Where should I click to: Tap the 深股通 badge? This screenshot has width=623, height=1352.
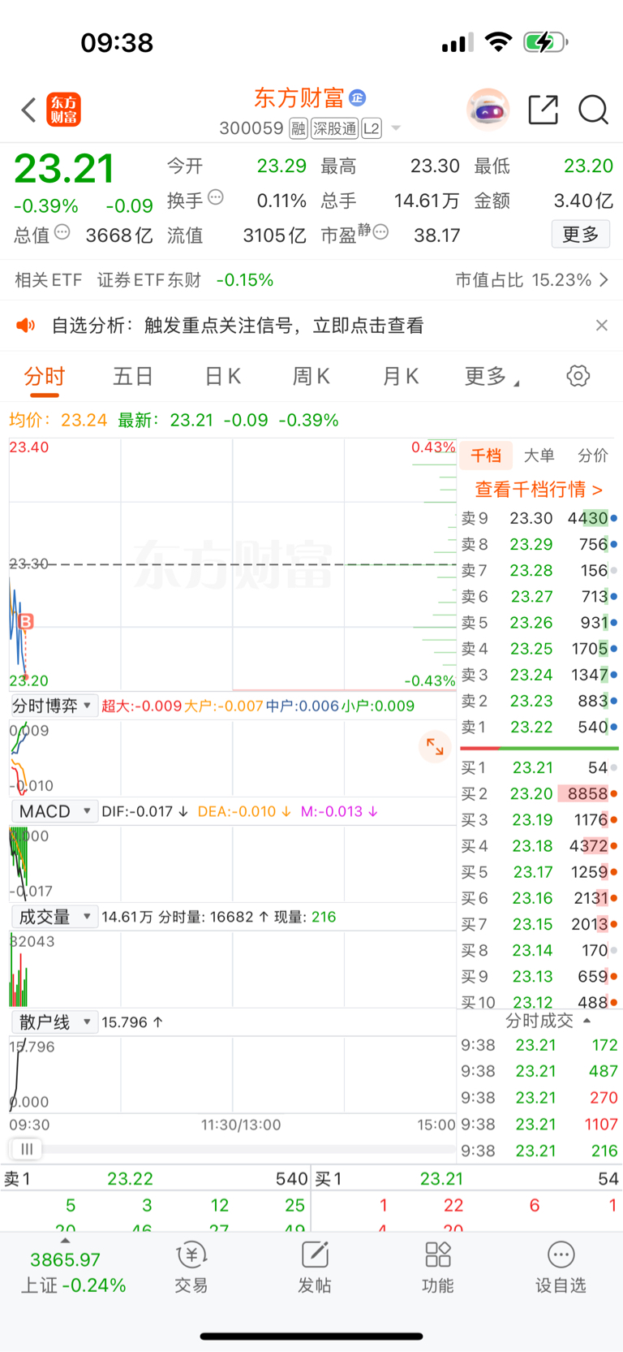tap(334, 128)
